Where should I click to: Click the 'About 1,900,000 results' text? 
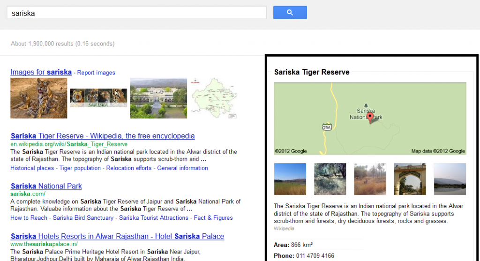pos(62,43)
